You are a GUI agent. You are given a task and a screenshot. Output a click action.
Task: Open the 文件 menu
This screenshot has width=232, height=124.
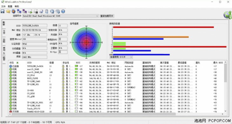[3, 6]
